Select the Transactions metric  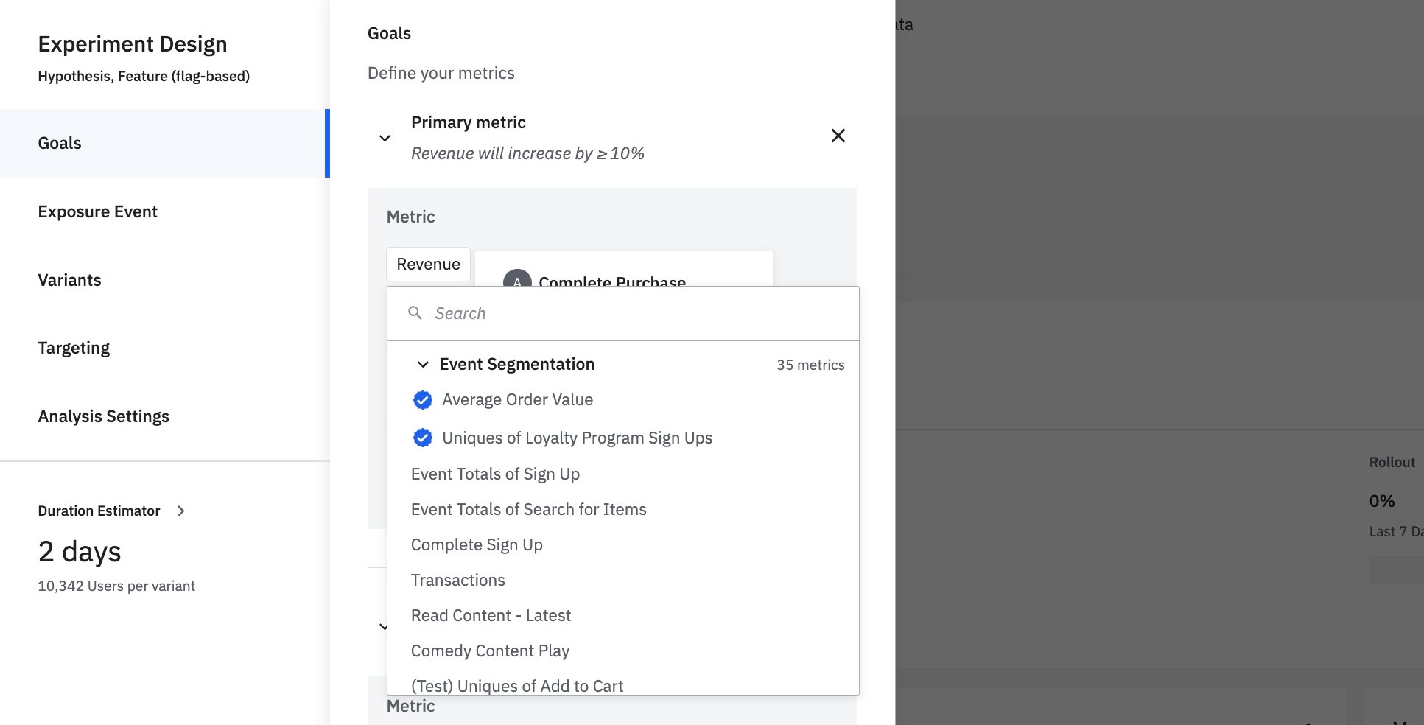[x=457, y=580]
